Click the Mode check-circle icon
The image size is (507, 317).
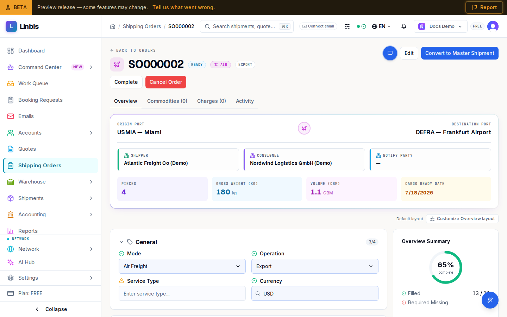tap(121, 254)
